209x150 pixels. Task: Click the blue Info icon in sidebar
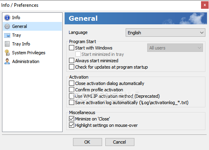(x=7, y=18)
